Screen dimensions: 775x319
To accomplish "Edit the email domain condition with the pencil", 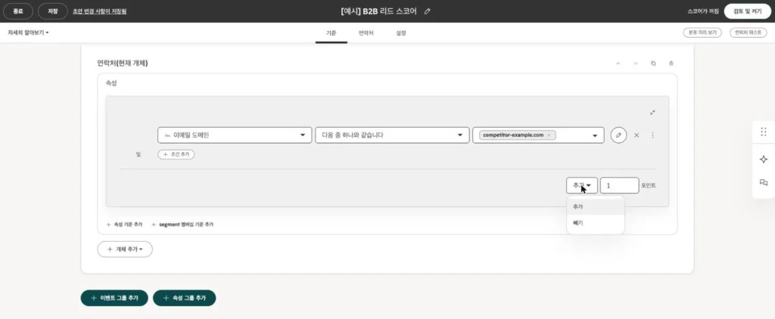I will (x=618, y=135).
